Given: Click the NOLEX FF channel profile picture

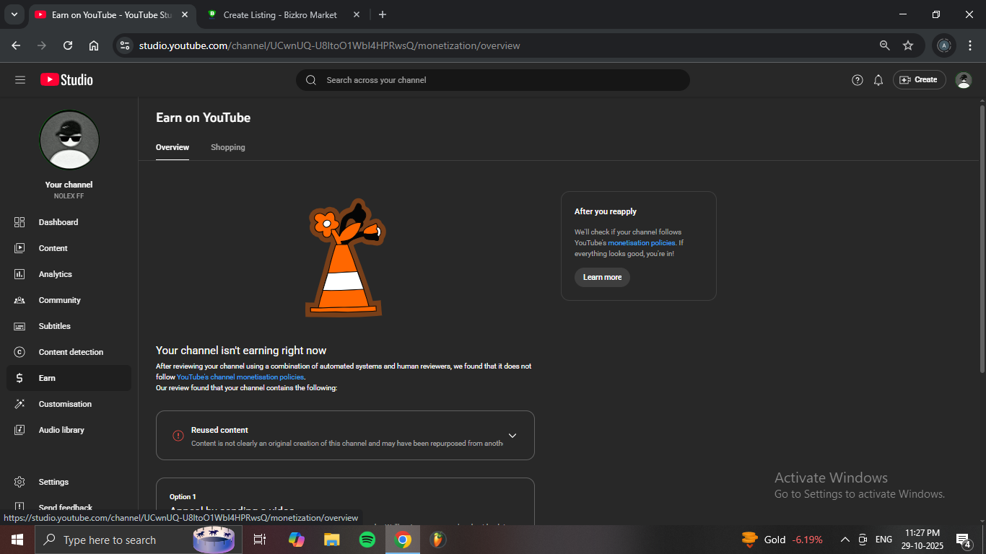Looking at the screenshot, I should click(x=69, y=140).
